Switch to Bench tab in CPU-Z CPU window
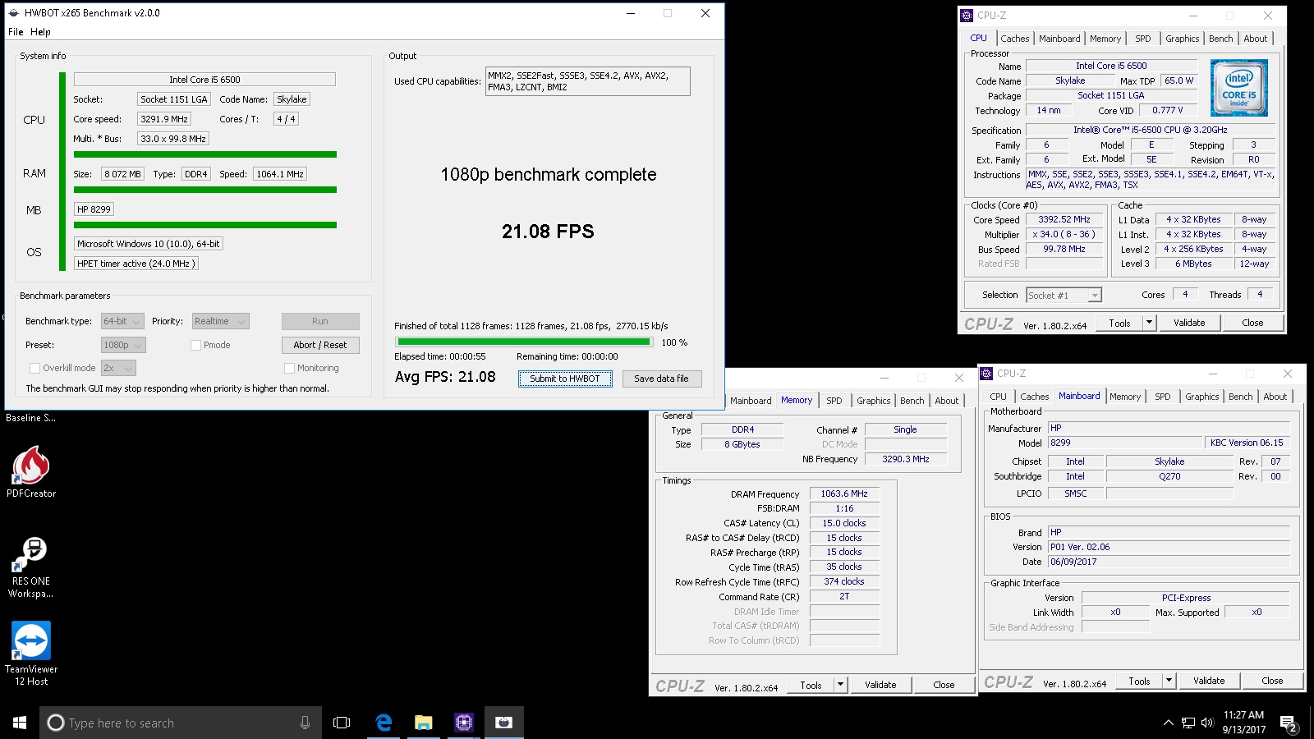The image size is (1314, 739). [x=1220, y=39]
